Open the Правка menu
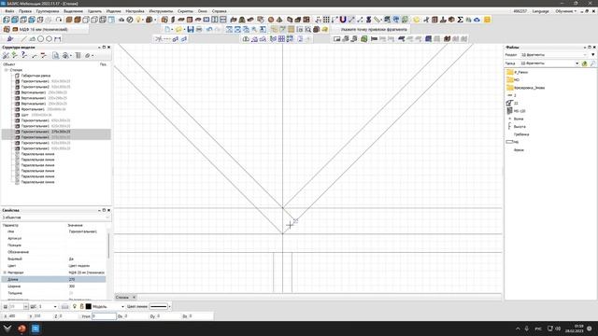Viewport: 598px width, 336px height. click(x=25, y=11)
